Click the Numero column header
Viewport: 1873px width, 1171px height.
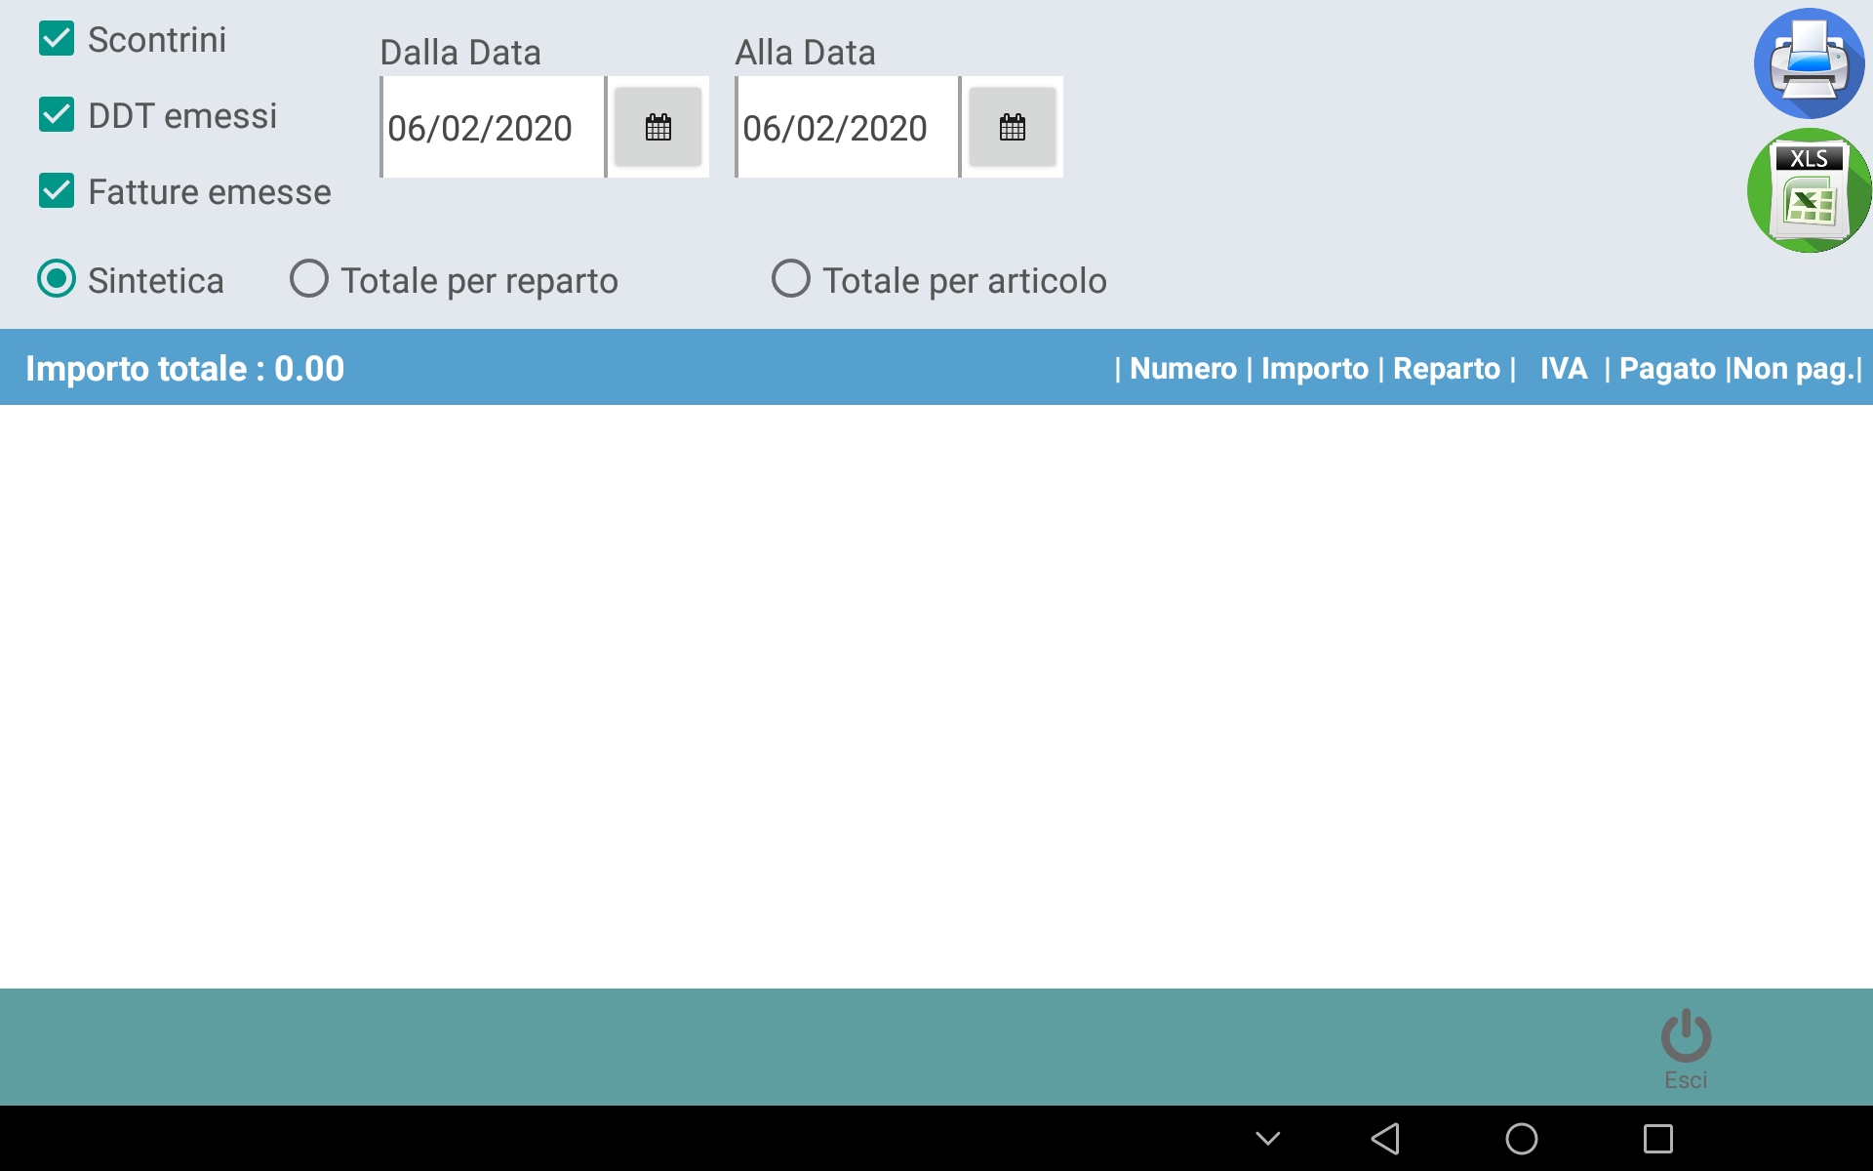click(1183, 369)
